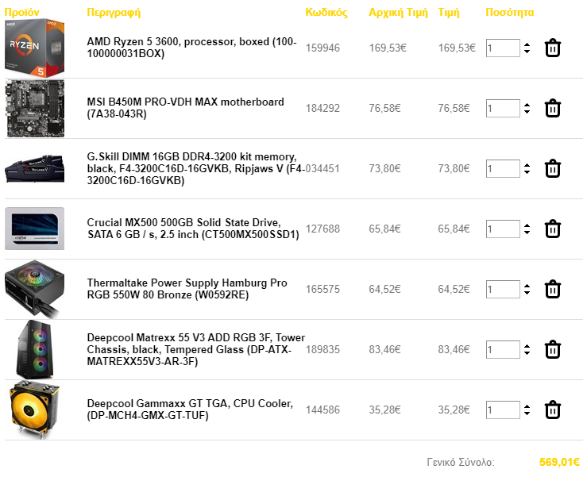Open the G.Skill Ripjaws memory image
Screen dimensions: 587x477
click(34, 169)
